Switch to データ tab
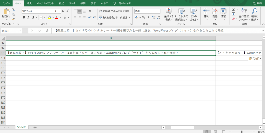The width and height of the screenshot is (265, 133). pos(72,3)
